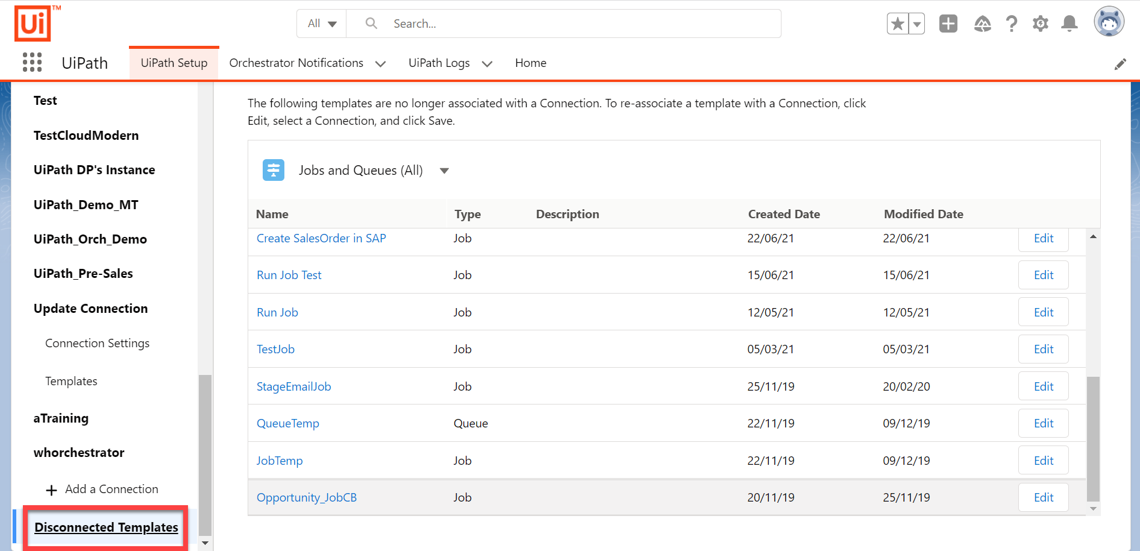Open the Create SalesOrder in SAP template

(x=321, y=239)
